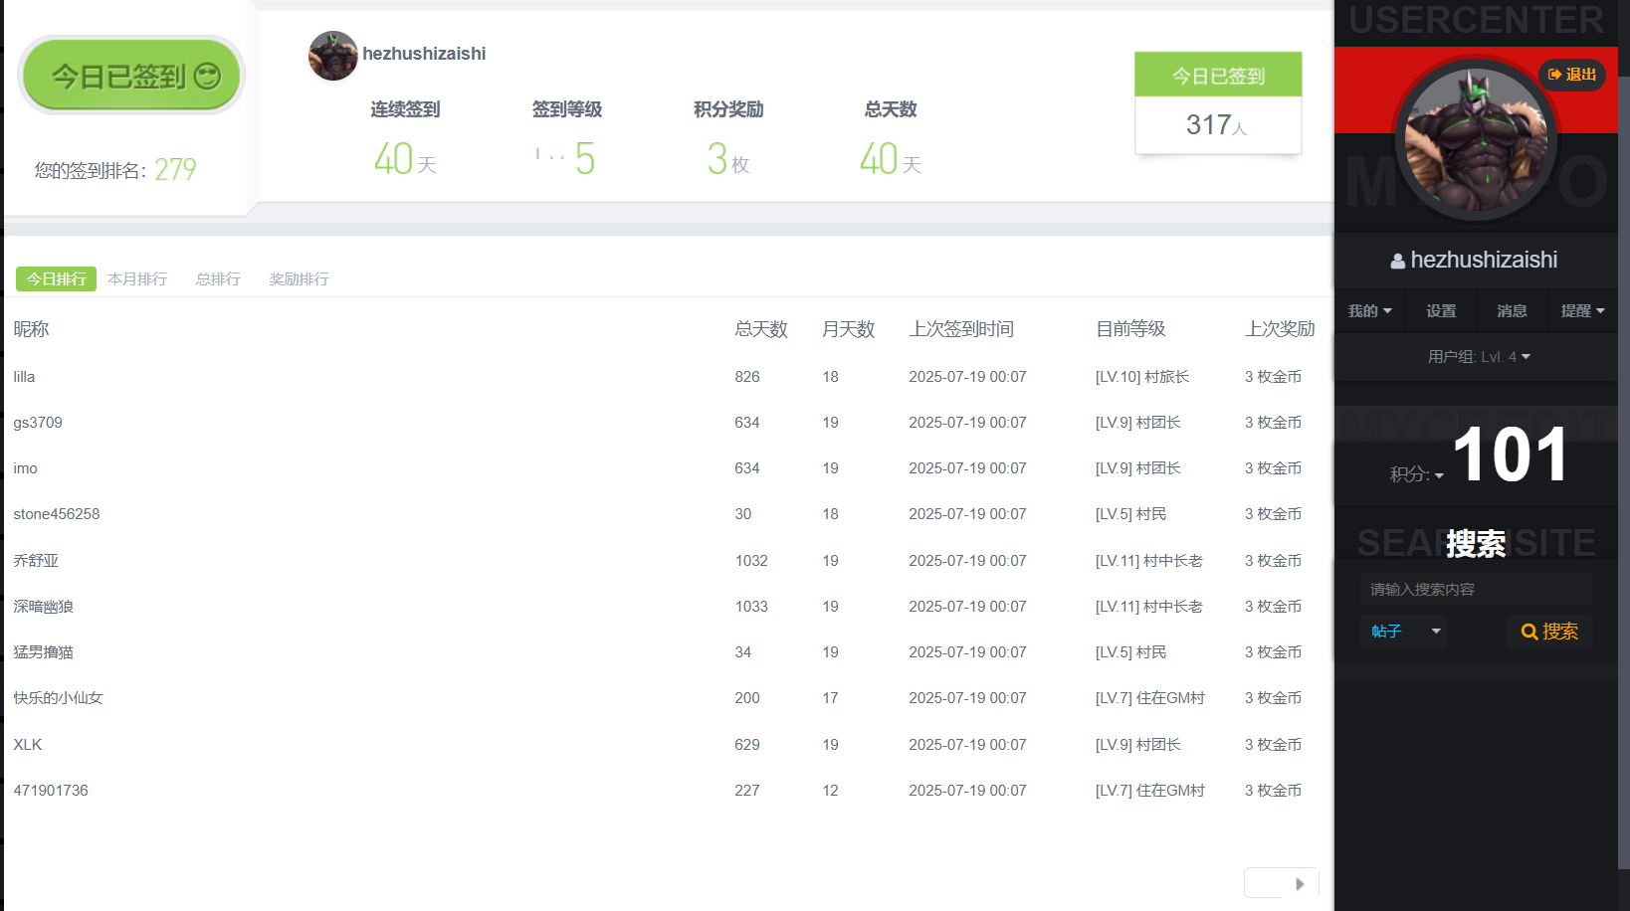Click the green 今日已签到 sign-in button

point(131,76)
